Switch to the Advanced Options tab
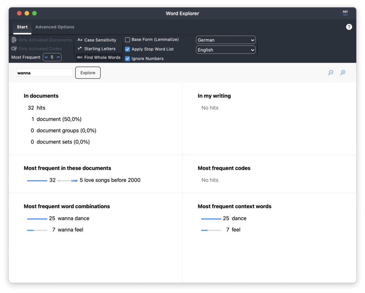The image size is (365, 293). [x=55, y=27]
